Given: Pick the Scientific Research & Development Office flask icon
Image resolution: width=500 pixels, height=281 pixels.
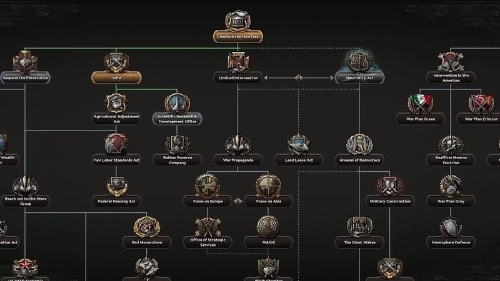Looking at the screenshot, I should pyautogui.click(x=177, y=103).
